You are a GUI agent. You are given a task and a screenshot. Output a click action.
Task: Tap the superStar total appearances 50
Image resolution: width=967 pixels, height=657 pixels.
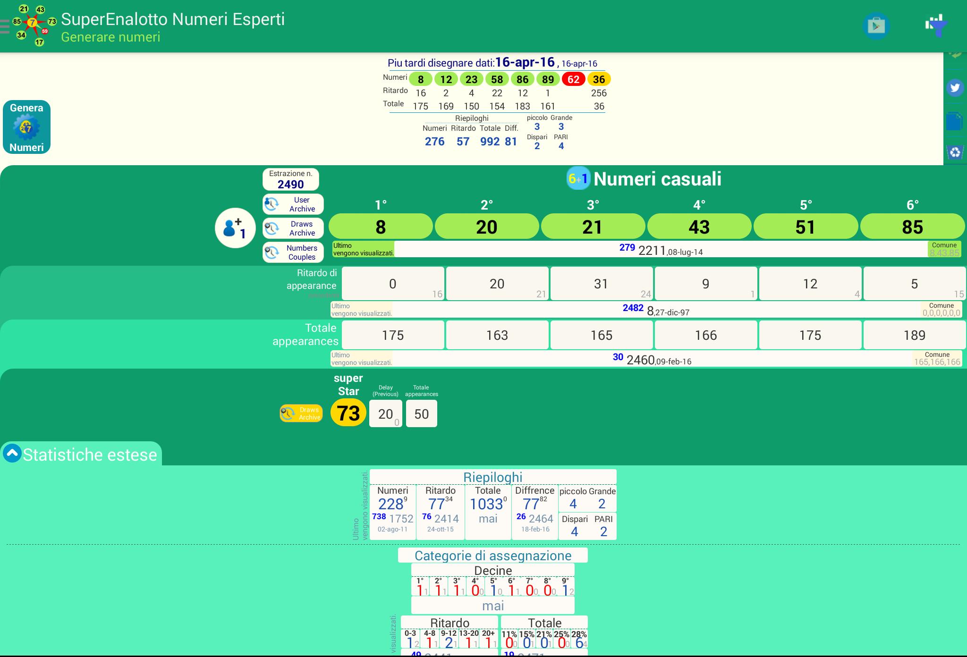click(422, 413)
